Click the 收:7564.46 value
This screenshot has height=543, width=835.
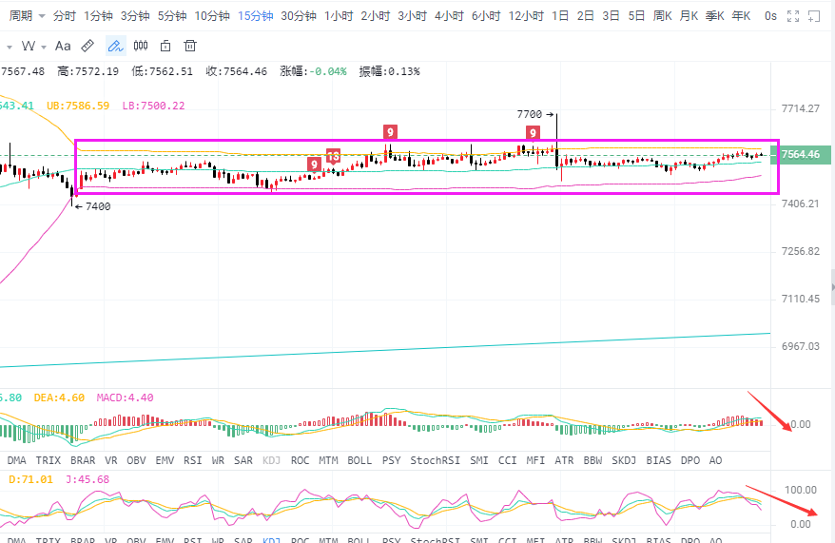[x=237, y=71]
